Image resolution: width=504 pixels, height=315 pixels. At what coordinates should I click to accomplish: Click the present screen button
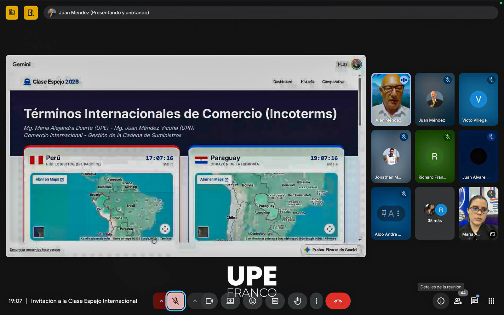coord(230,301)
